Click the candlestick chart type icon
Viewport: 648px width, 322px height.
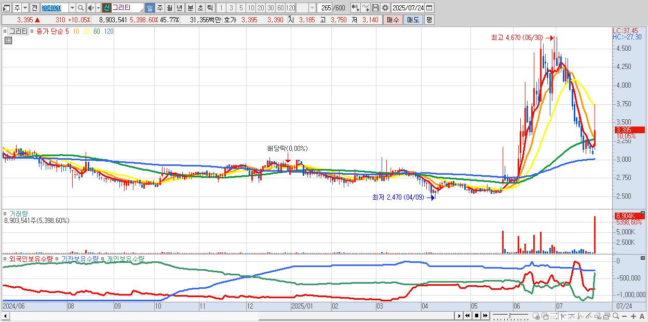(356, 8)
